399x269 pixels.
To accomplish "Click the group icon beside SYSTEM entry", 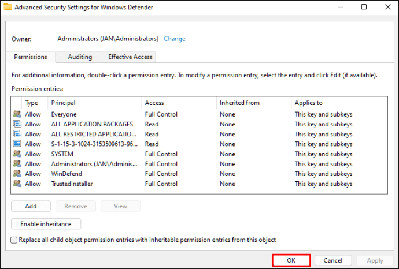I will coord(17,154).
